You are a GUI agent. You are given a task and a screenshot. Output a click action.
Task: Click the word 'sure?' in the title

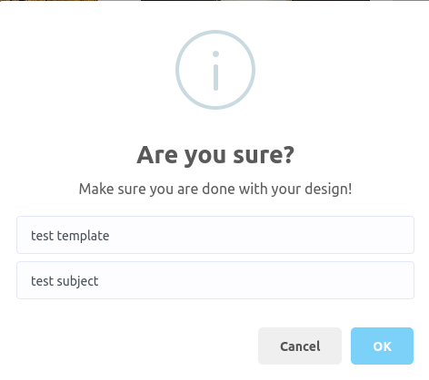[x=264, y=155]
